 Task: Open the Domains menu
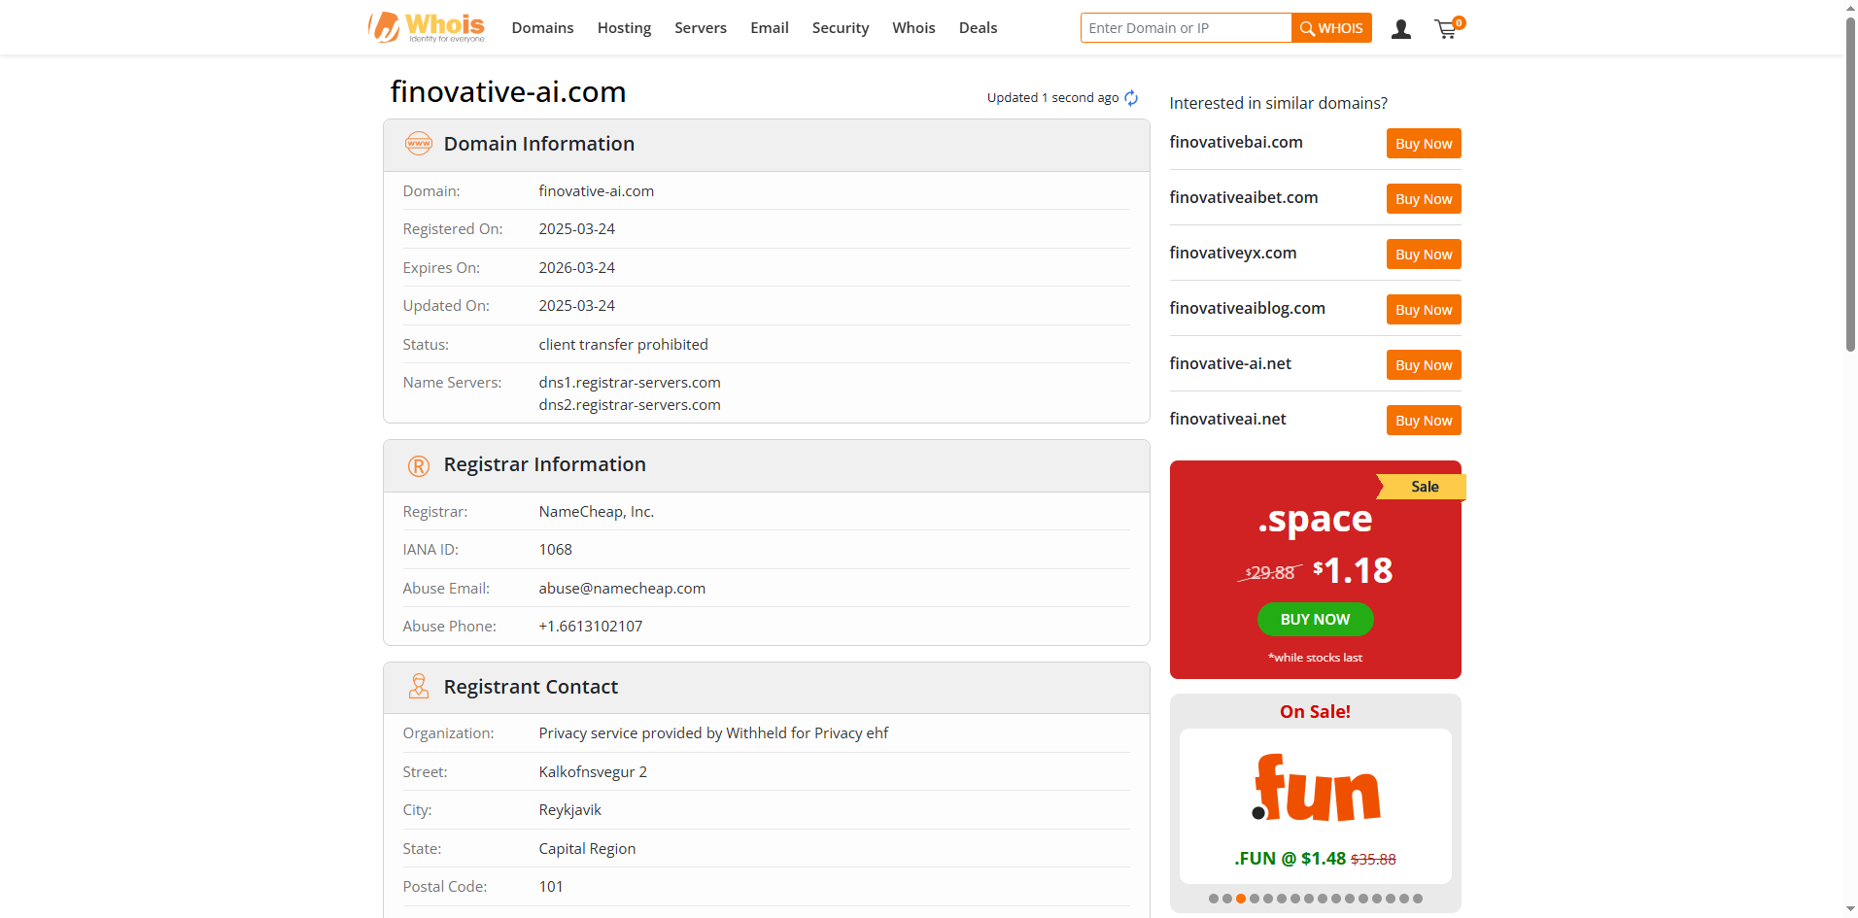(x=542, y=28)
